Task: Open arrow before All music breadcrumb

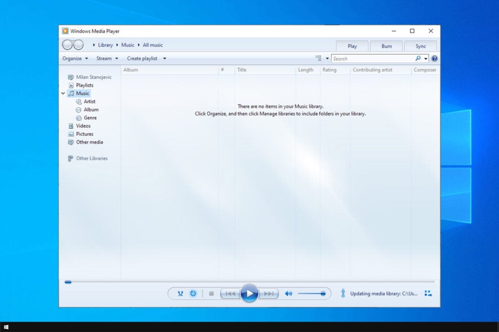Action: click(139, 45)
